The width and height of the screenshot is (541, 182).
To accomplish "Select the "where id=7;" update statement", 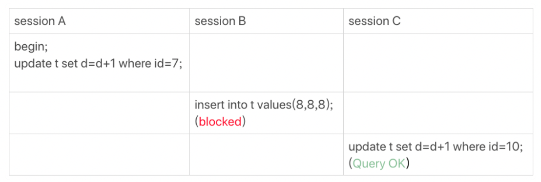I will click(98, 64).
